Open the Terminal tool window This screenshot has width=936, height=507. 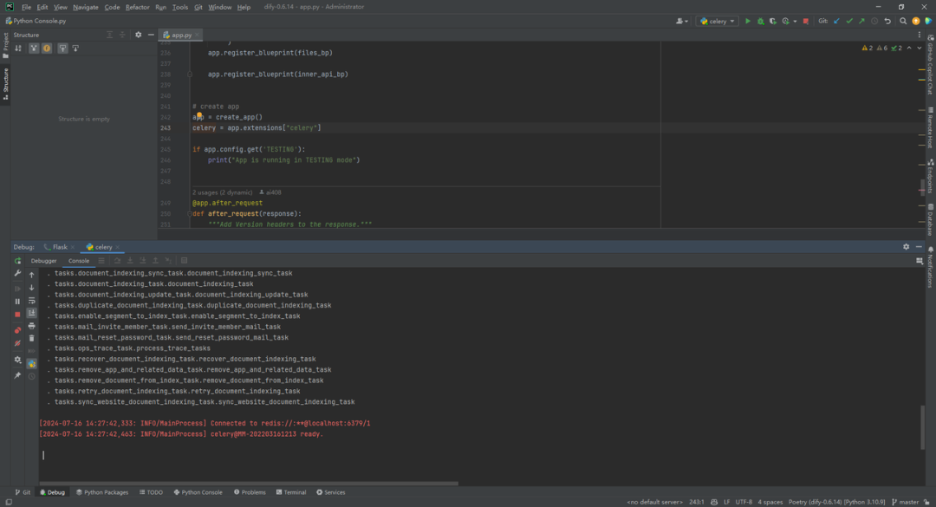tap(290, 492)
